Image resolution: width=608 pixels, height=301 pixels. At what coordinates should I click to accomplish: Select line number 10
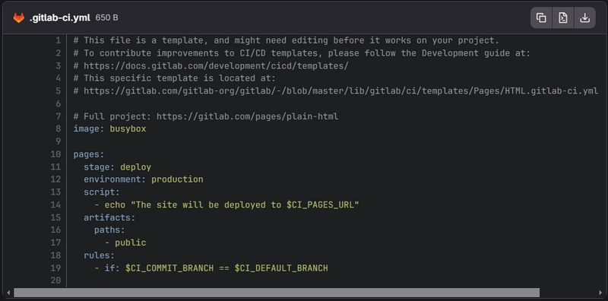[x=55, y=154]
